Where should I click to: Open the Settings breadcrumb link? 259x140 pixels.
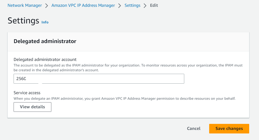[132, 6]
